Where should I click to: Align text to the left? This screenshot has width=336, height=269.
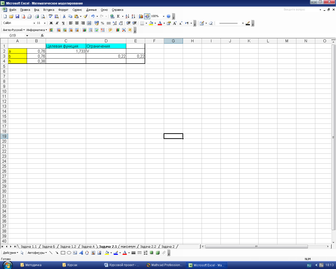pos(71,23)
